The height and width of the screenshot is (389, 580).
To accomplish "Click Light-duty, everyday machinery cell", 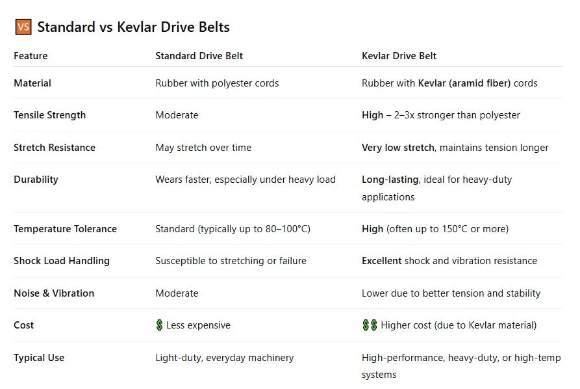I will 225,358.
